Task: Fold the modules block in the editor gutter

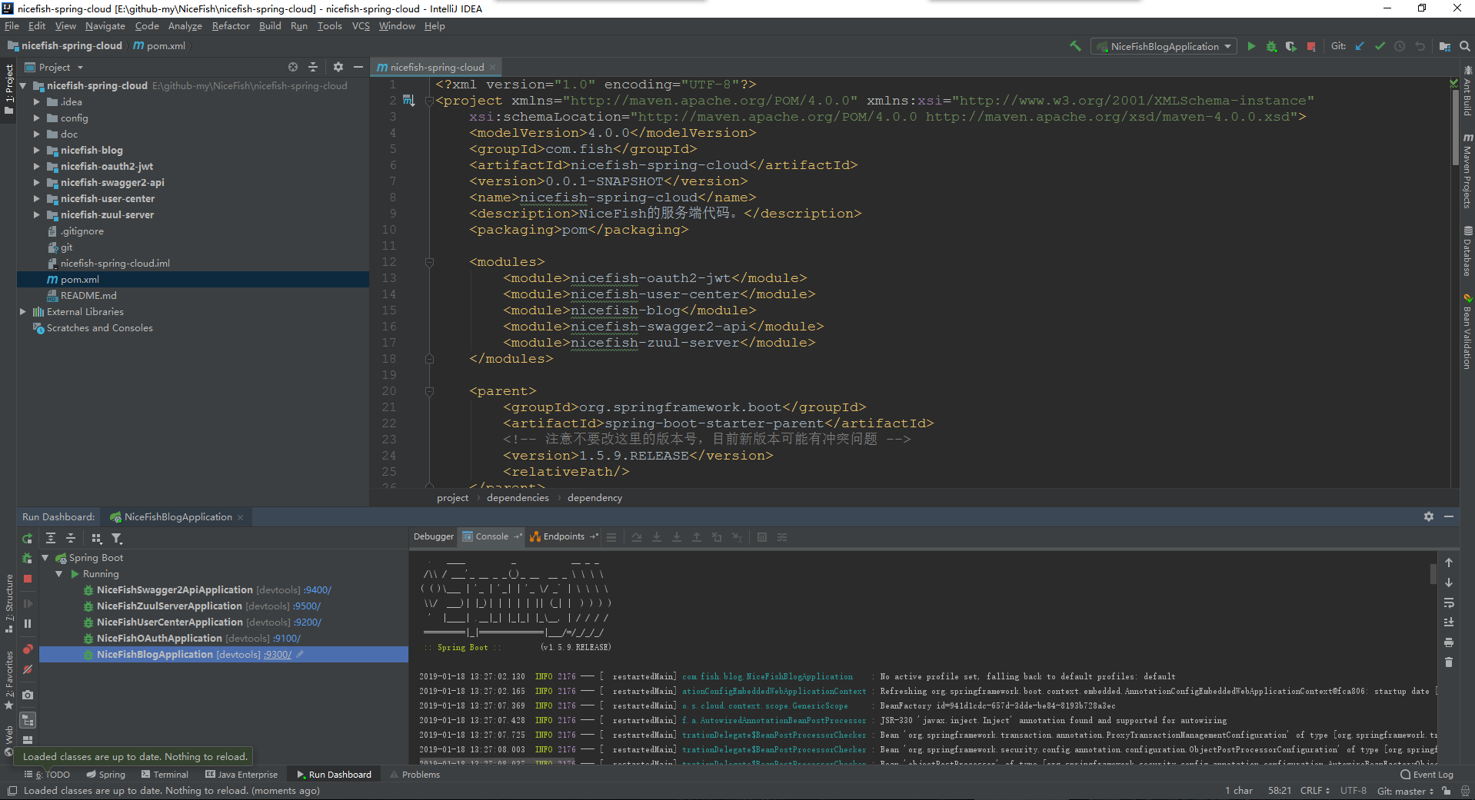Action: 429,262
